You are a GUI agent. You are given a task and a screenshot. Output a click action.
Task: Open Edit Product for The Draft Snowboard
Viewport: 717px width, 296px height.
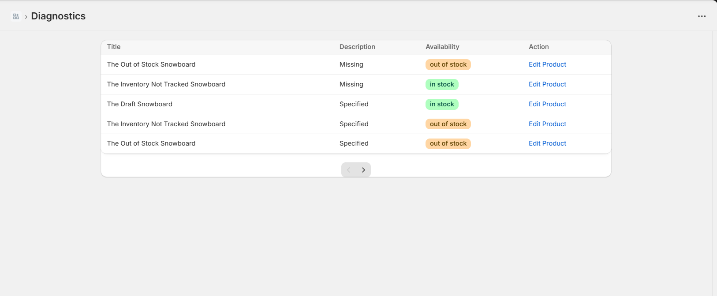[547, 104]
